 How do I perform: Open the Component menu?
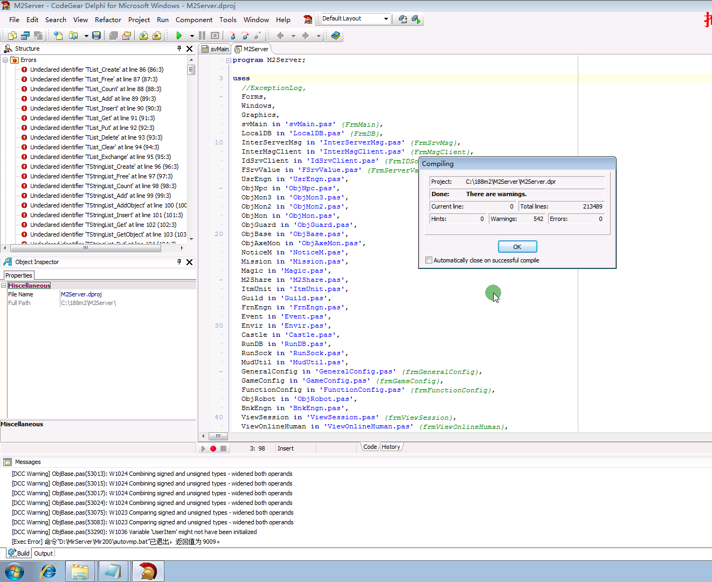pos(194,19)
